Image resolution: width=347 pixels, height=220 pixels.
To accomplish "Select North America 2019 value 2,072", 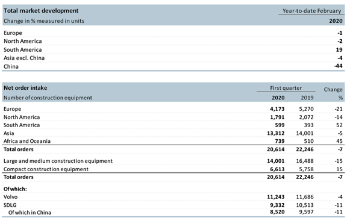I will click(306, 117).
